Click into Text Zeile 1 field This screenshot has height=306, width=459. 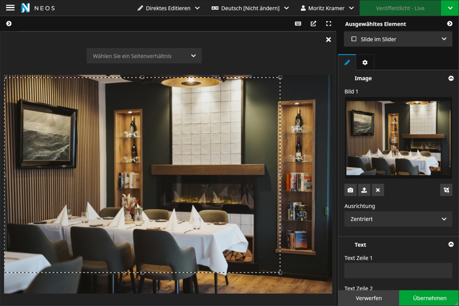(398, 270)
